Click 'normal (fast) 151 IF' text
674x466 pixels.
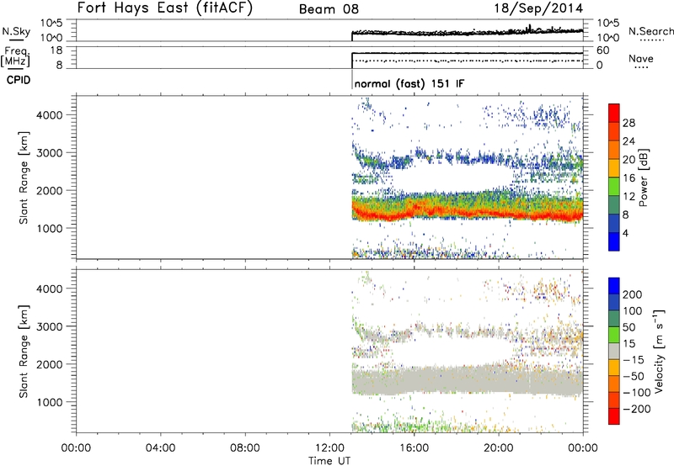(x=409, y=83)
